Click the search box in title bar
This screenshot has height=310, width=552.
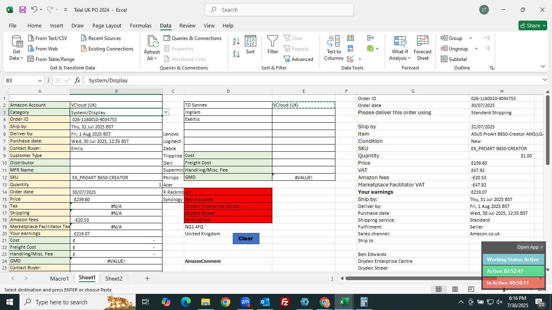point(279,10)
